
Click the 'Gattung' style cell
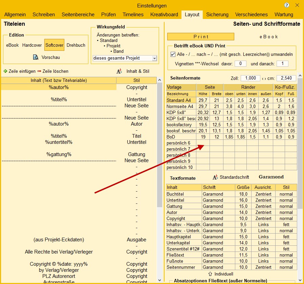tap(136, 154)
